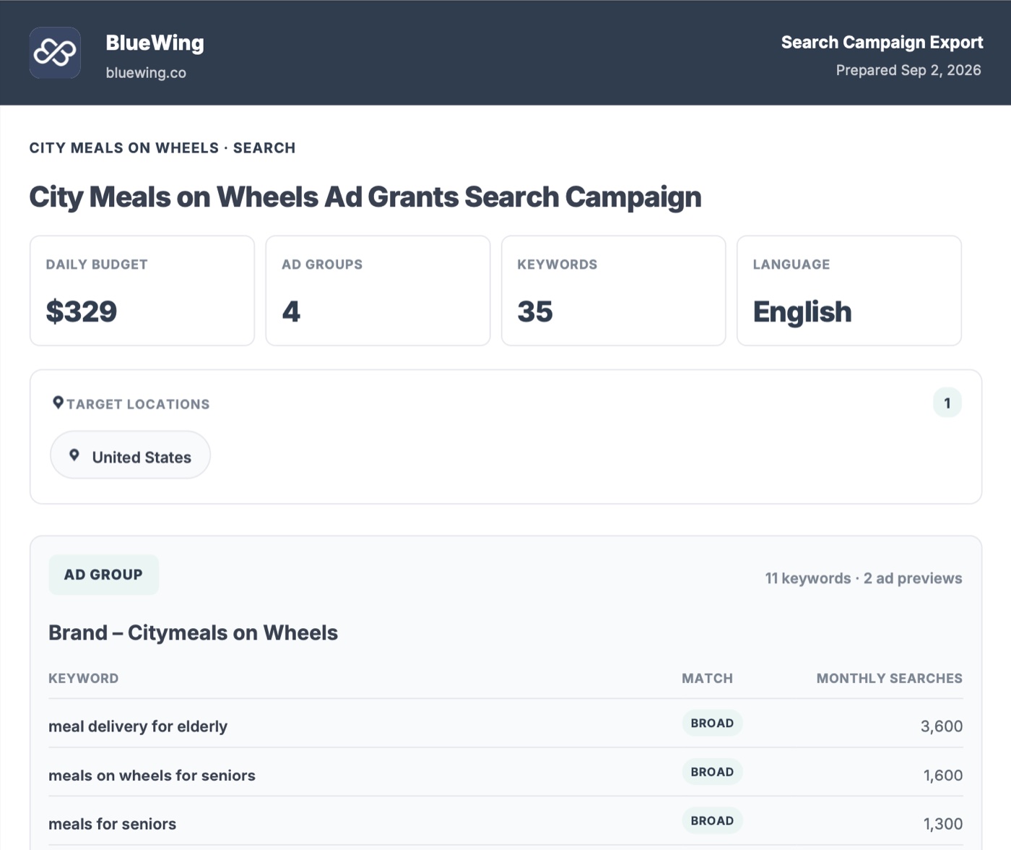This screenshot has width=1011, height=850.
Task: Select the United States location chip
Action: [x=130, y=455]
